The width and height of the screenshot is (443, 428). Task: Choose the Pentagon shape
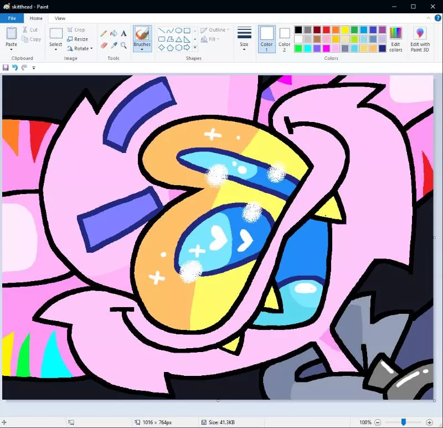[170, 48]
